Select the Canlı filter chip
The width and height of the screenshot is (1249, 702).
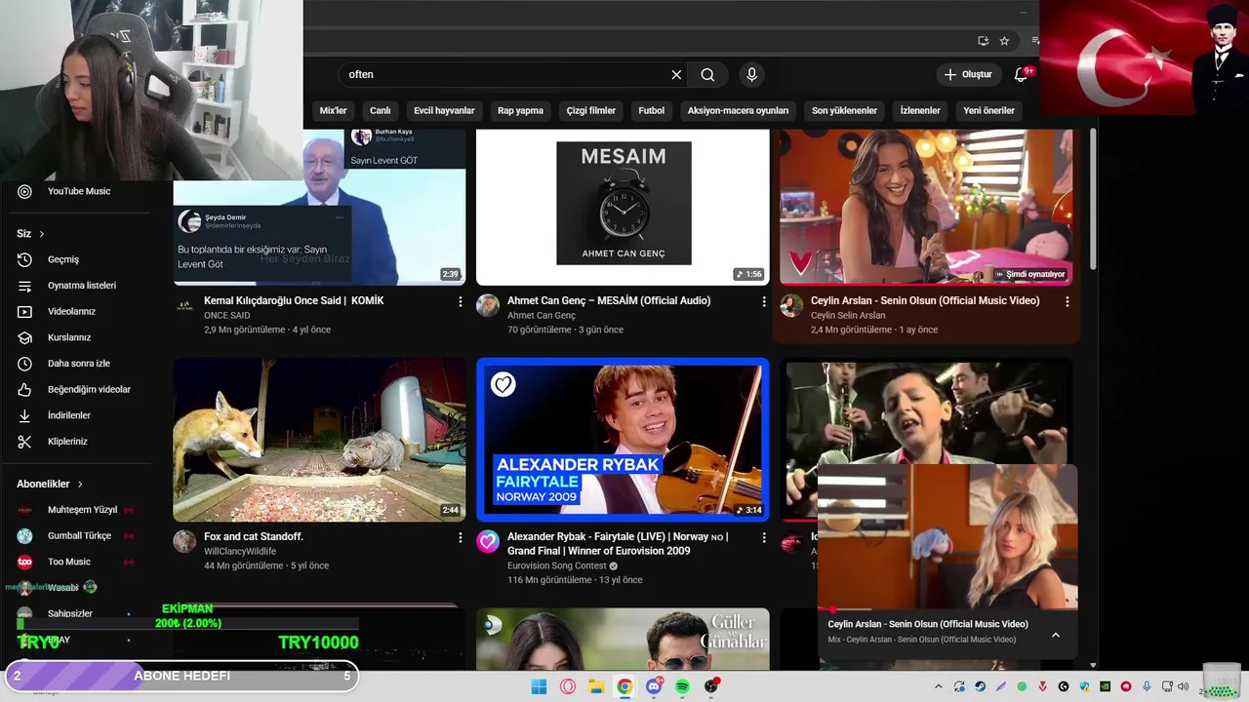[381, 110]
